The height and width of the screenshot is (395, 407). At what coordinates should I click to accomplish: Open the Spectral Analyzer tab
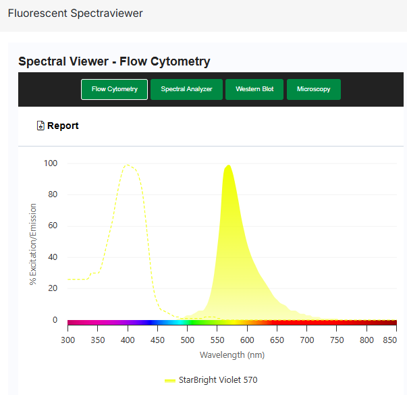(186, 89)
